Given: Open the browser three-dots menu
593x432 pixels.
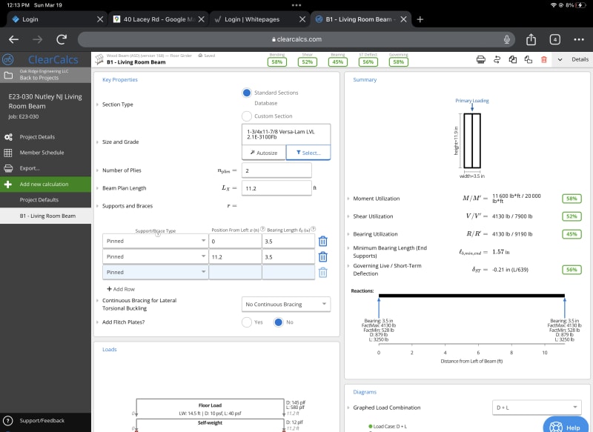Looking at the screenshot, I should click(579, 39).
